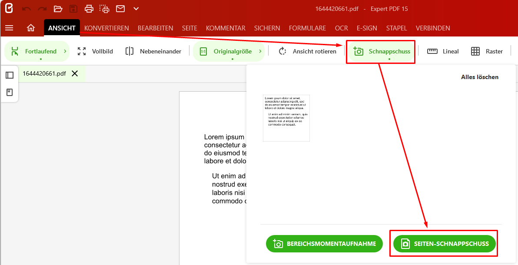Image resolution: width=518 pixels, height=265 pixels.
Task: Switch to the SICHERN tab
Action: tap(267, 28)
